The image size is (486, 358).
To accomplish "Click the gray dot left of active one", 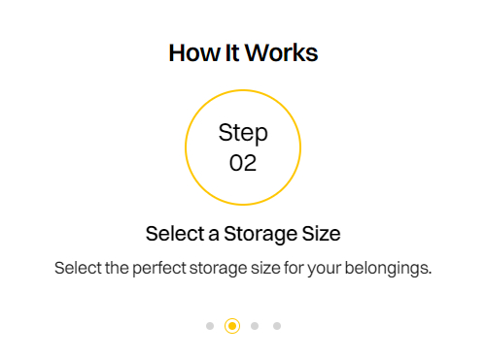I will coord(210,326).
